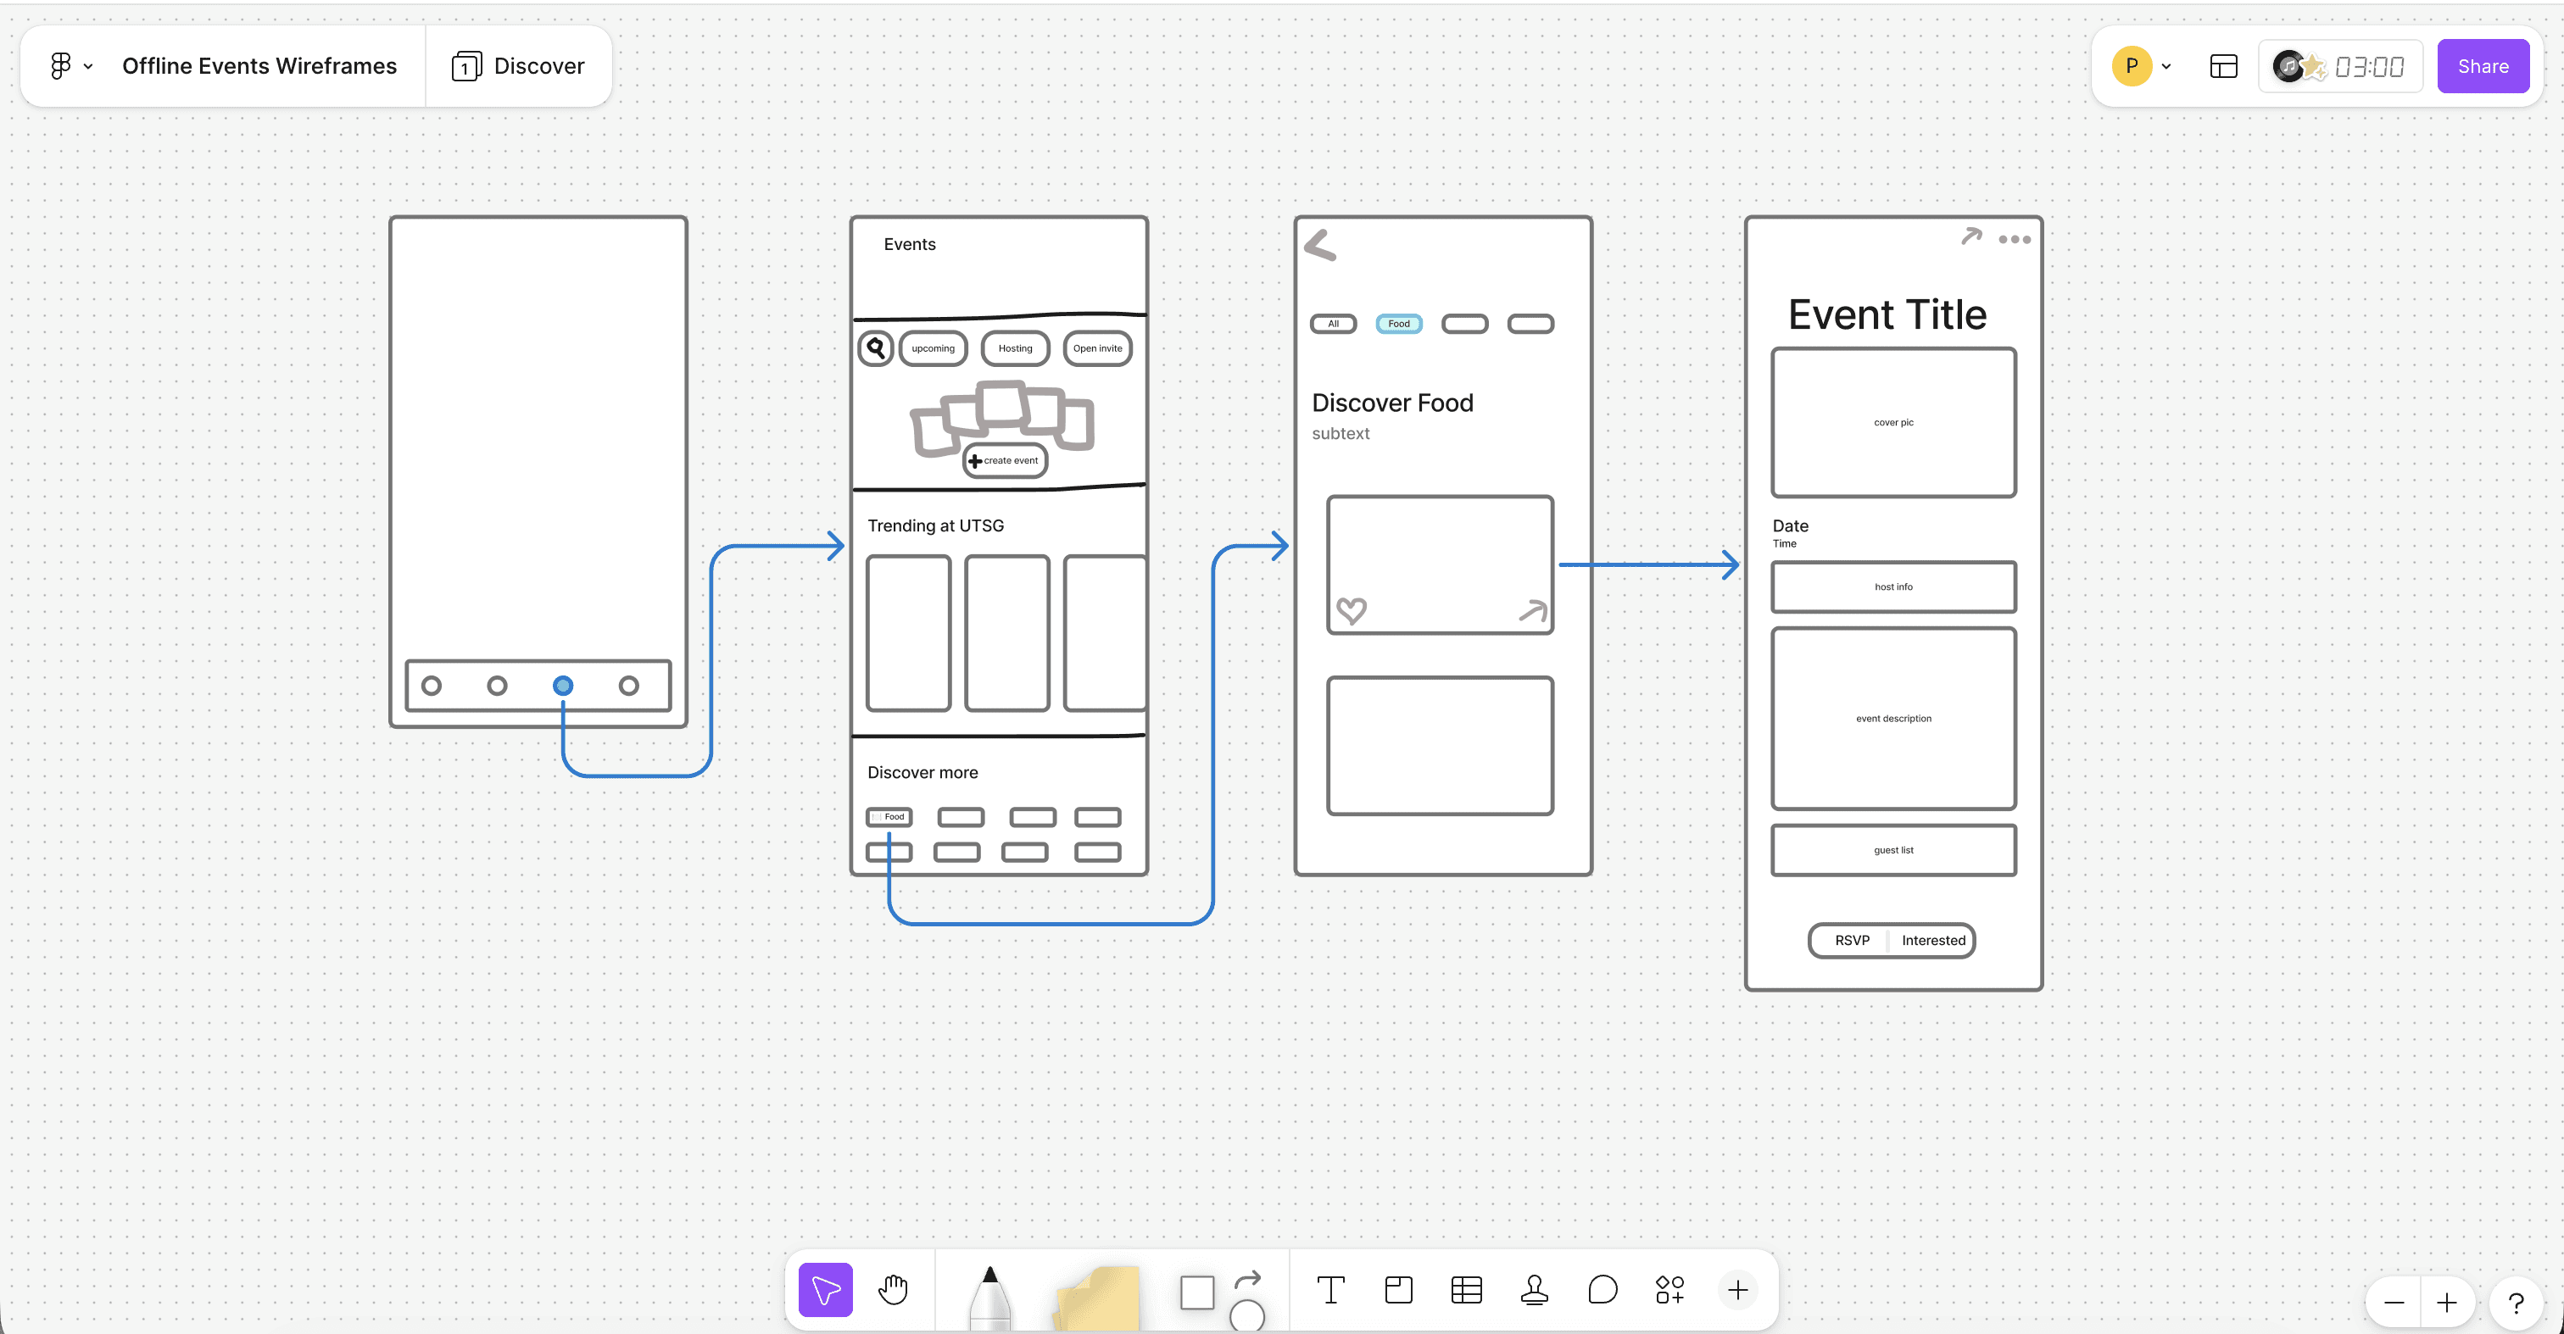2564x1334 pixels.
Task: Click Offline Events Wireframes file title
Action: tap(259, 65)
